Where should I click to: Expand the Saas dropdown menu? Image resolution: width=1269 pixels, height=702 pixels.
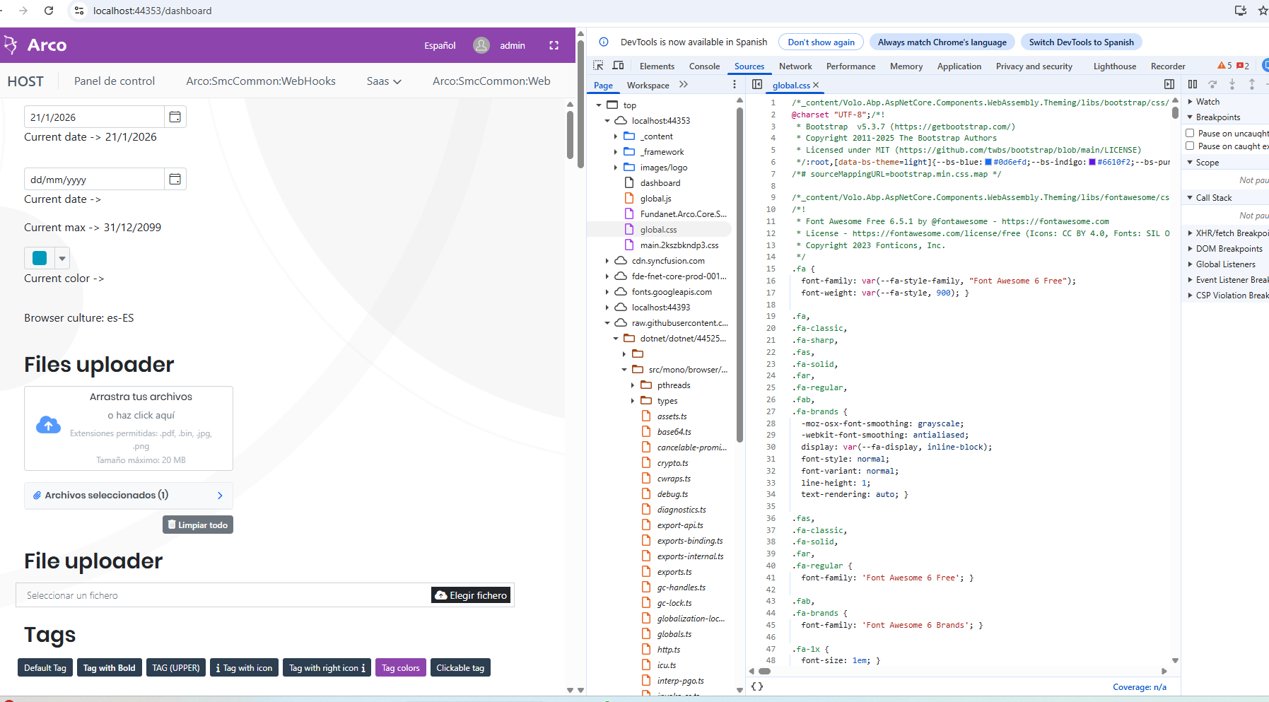(384, 81)
